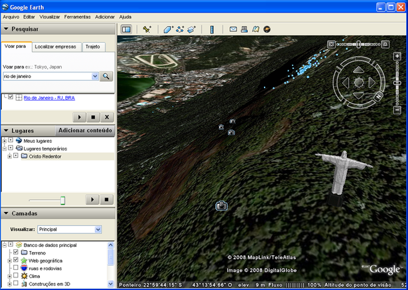408x290 pixels.
Task: Click the Adicionar conteúdo button
Action: pyautogui.click(x=85, y=131)
